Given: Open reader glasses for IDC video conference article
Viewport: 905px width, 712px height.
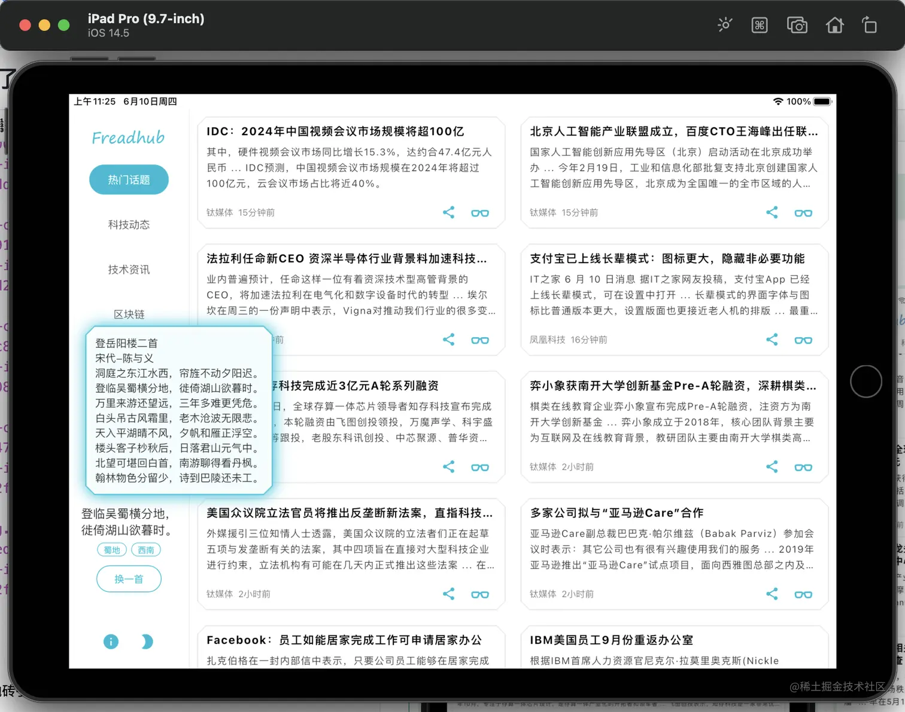Looking at the screenshot, I should click(480, 213).
